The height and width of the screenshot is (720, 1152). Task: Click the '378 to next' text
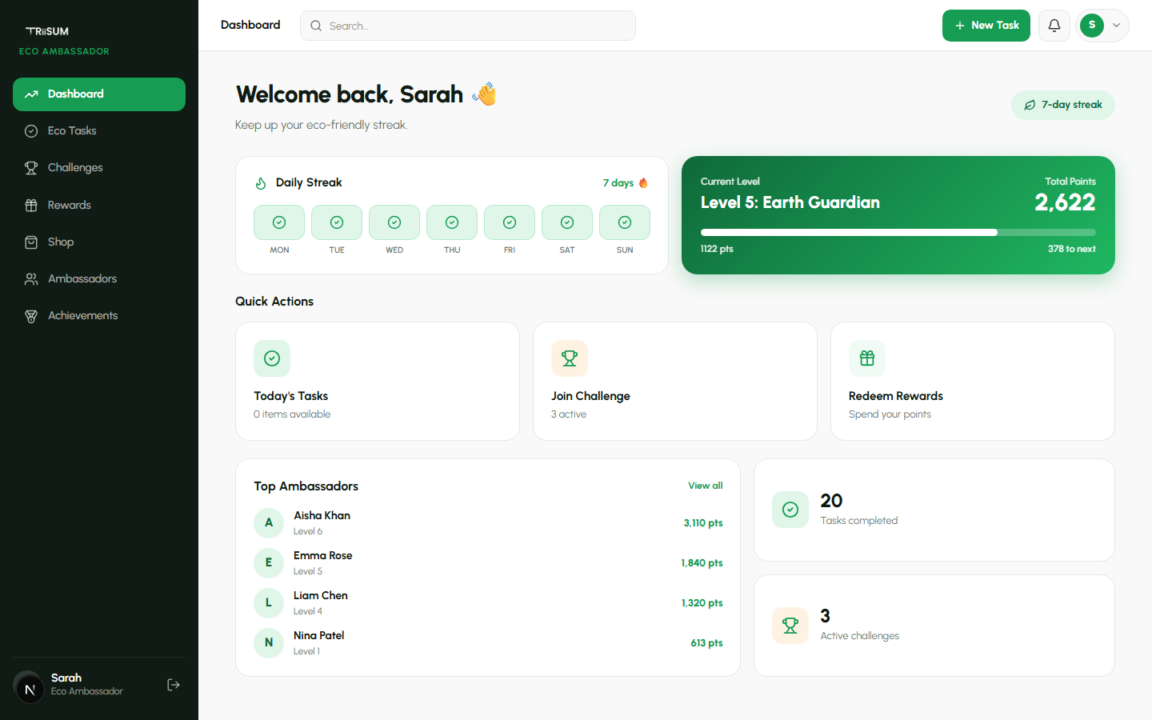[1072, 249]
